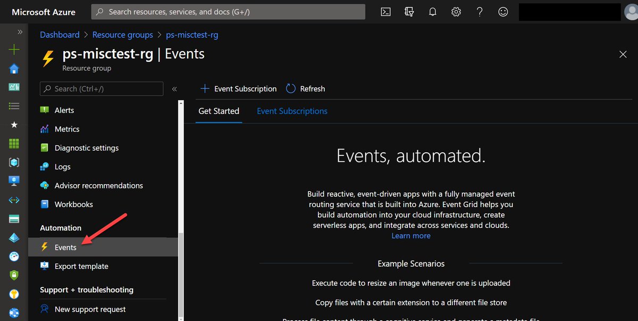Open Cloud Shell from the top bar

point(386,12)
